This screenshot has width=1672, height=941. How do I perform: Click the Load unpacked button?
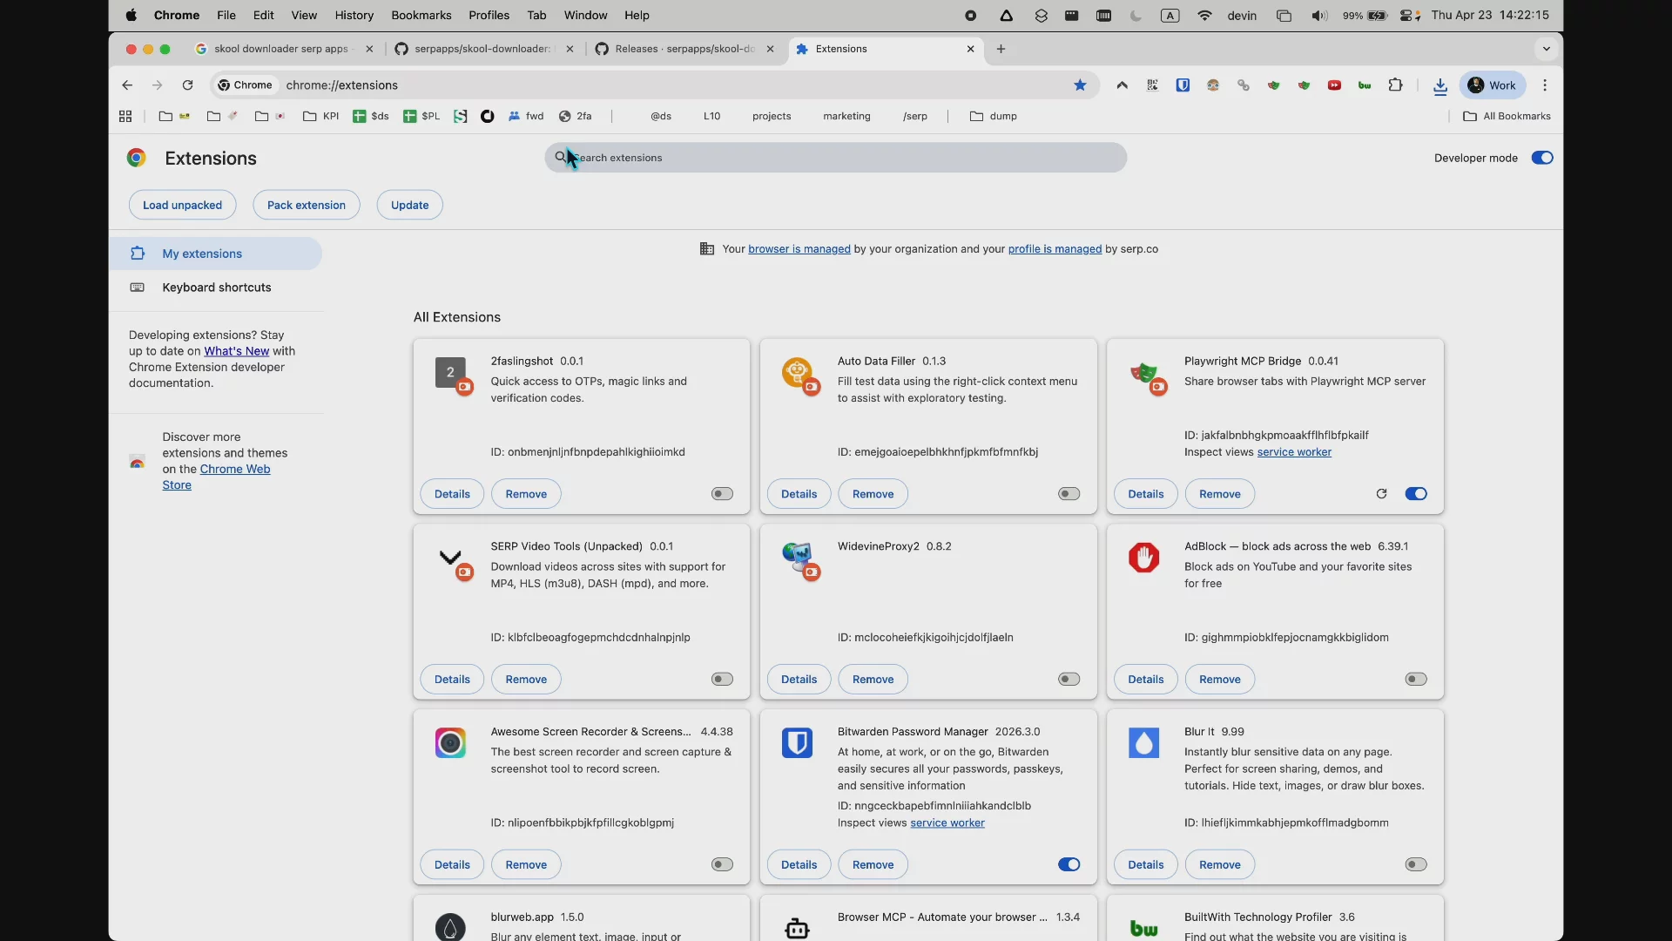tap(183, 205)
